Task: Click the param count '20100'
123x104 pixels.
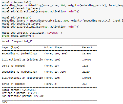Action: [x=86, y=72]
